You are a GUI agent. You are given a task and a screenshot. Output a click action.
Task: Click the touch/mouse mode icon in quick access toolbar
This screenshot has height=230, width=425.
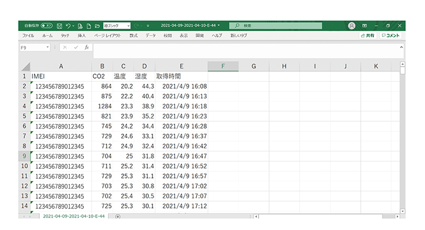(x=80, y=26)
